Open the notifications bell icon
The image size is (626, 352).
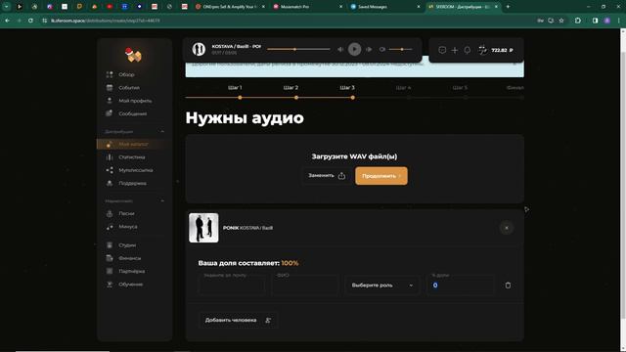(x=468, y=50)
